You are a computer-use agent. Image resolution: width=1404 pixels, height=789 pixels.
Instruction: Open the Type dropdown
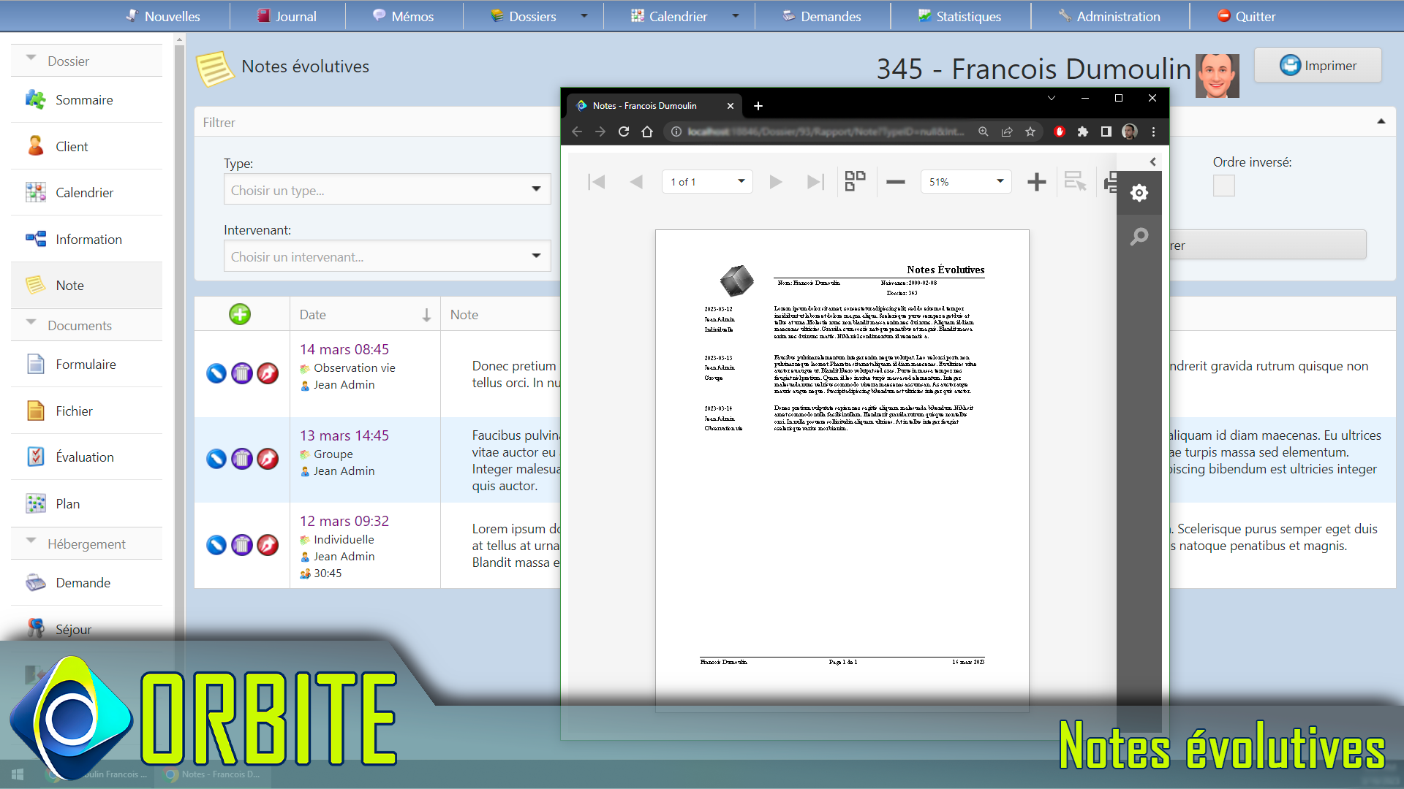(387, 189)
